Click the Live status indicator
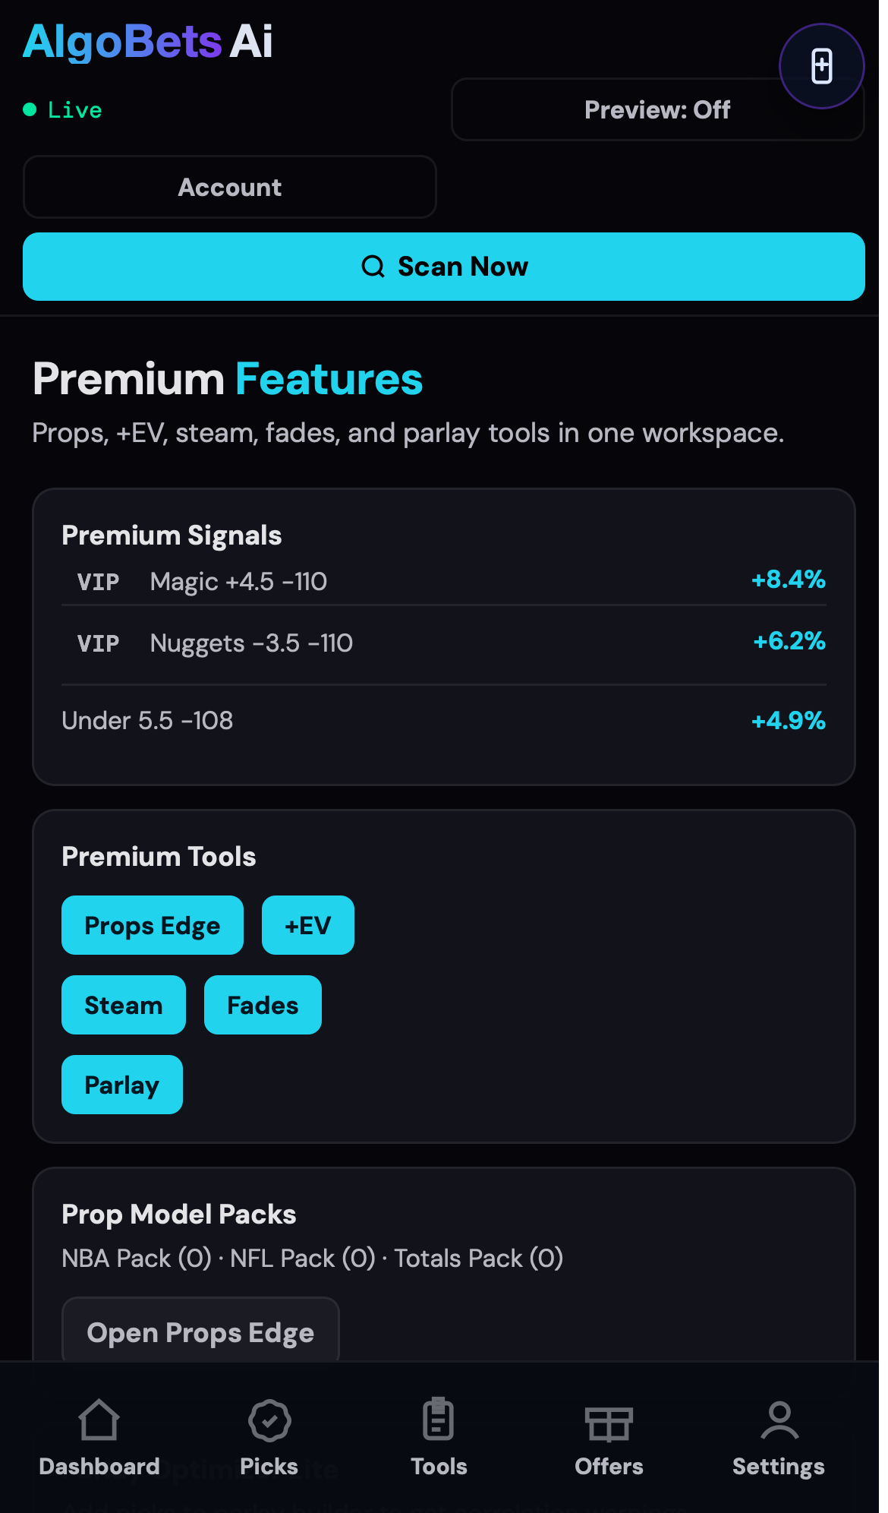The image size is (888, 1513). (64, 109)
